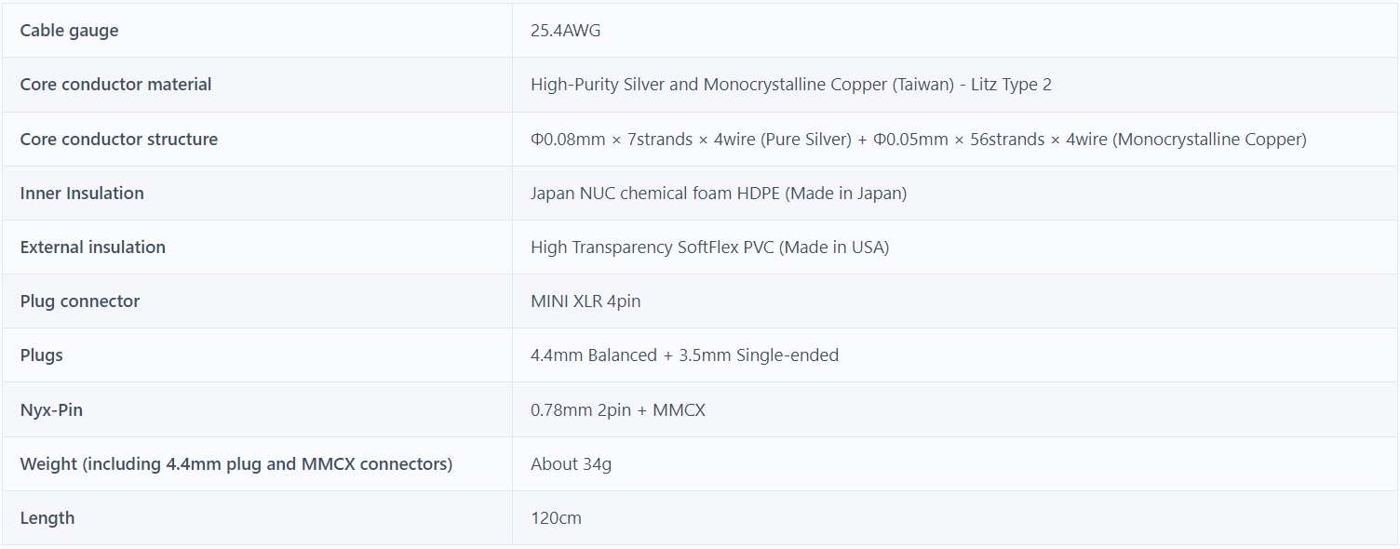Click the 4.4mm Balanced + 3.5mm Single-ended value

tap(684, 355)
